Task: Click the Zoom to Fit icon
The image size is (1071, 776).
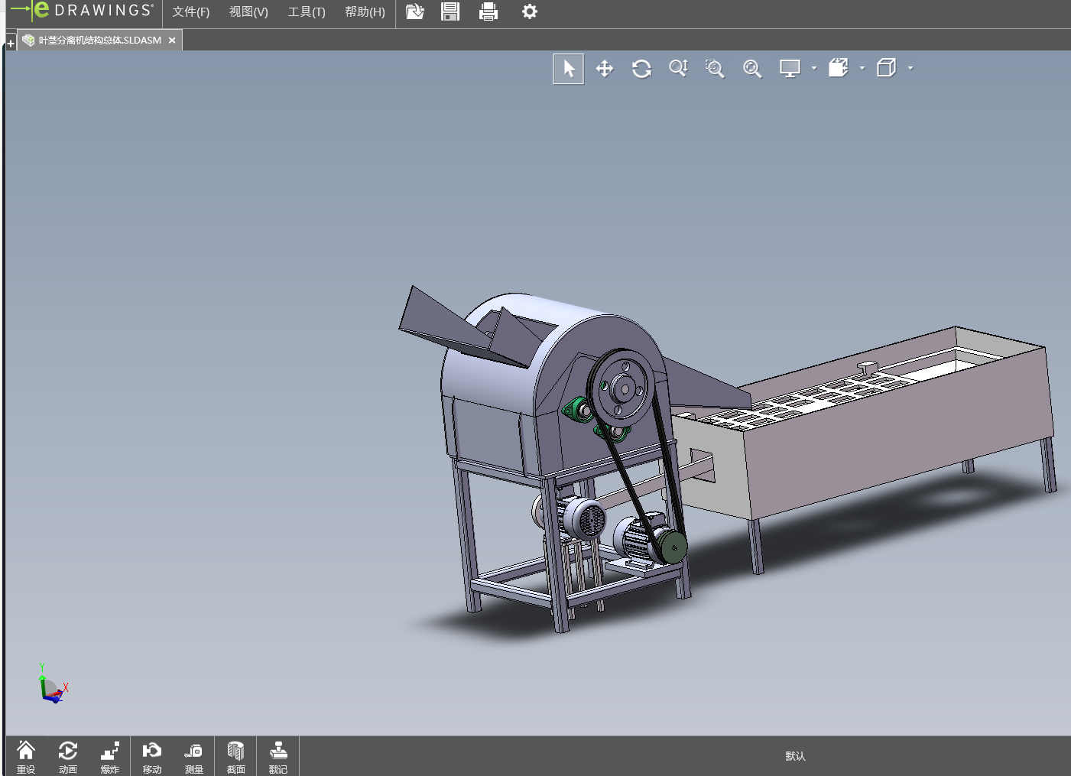Action: tap(752, 69)
